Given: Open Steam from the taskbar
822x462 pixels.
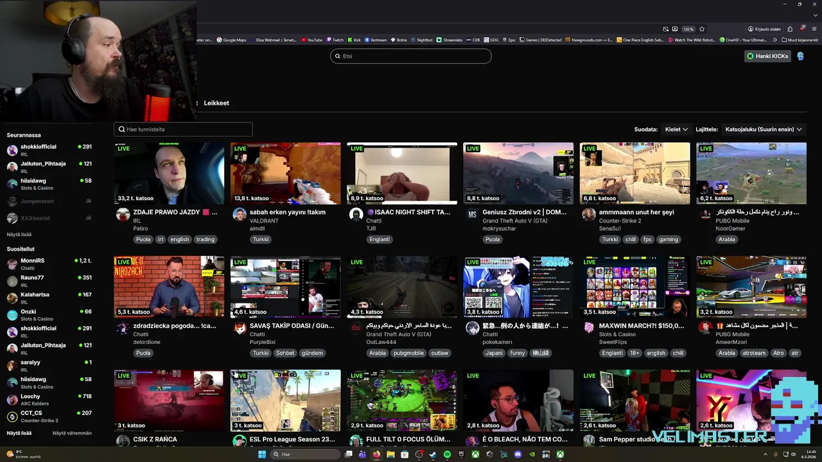Looking at the screenshot, I should point(433,454).
